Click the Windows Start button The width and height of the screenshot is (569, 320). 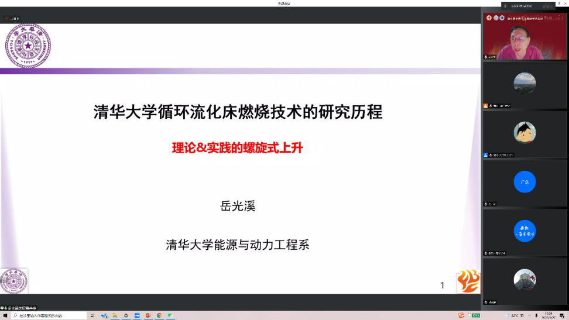pos(5,315)
